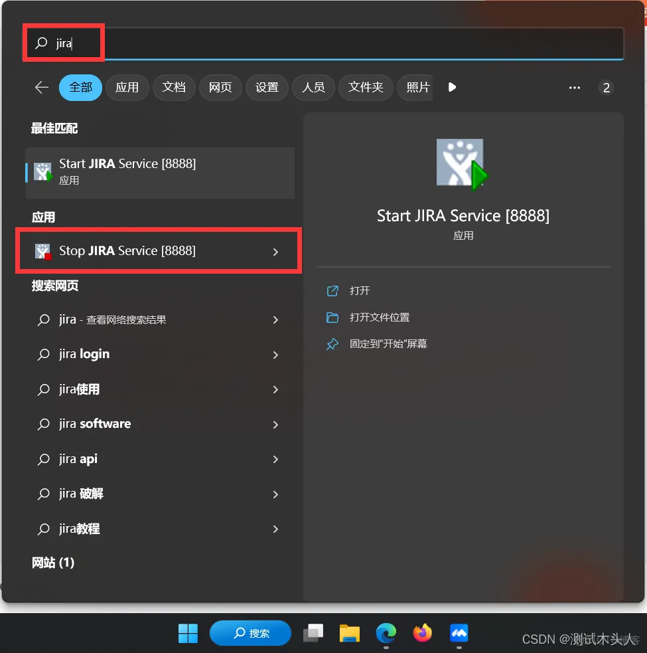Select the 照片 filter tab
The height and width of the screenshot is (653, 647).
[415, 88]
